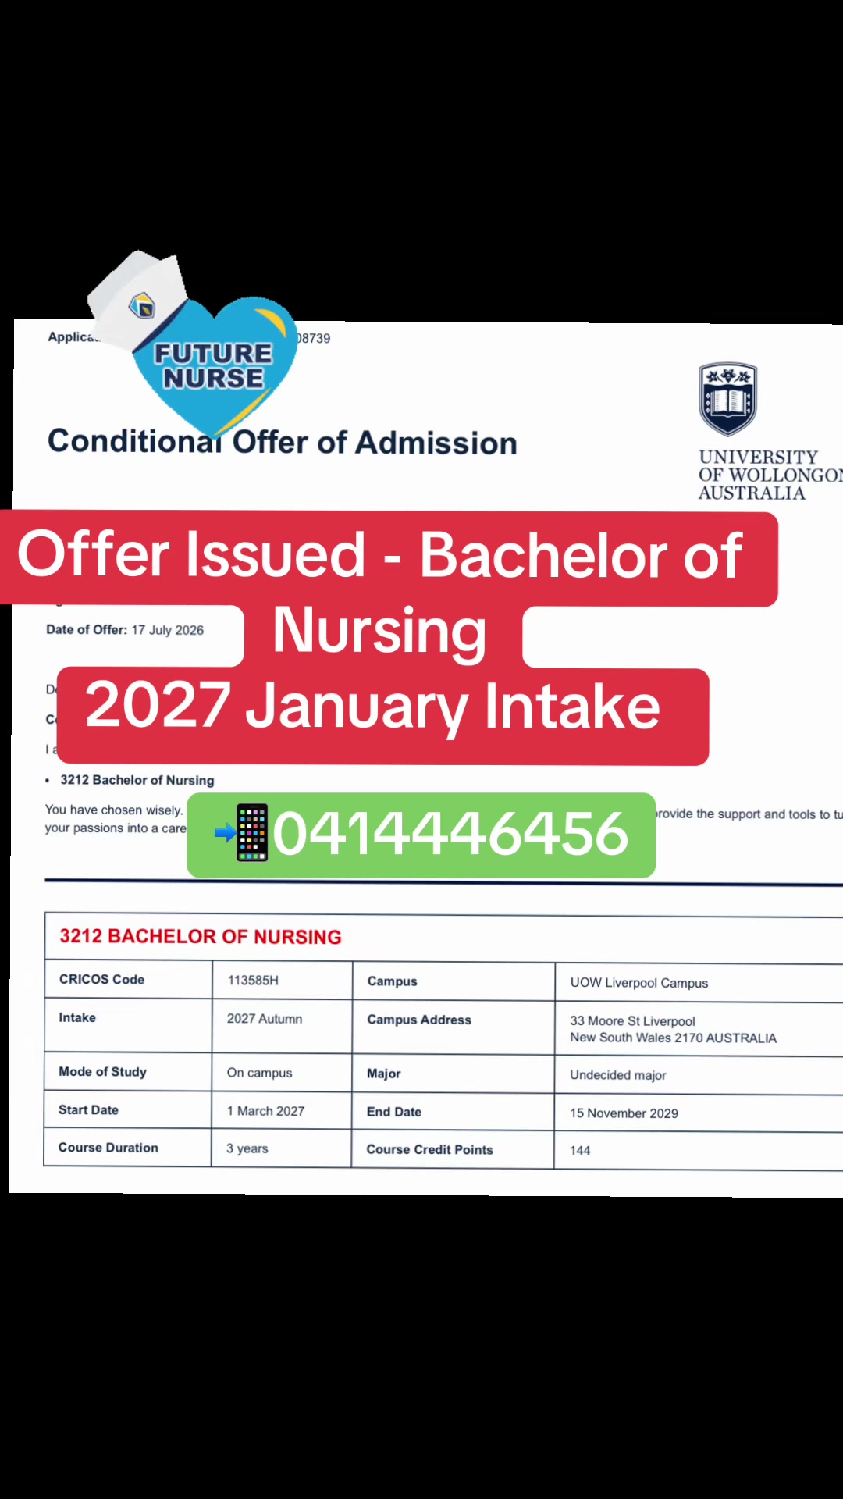The image size is (843, 1499).
Task: Click the 'Conditional Offer of Admission' heading
Action: (283, 442)
